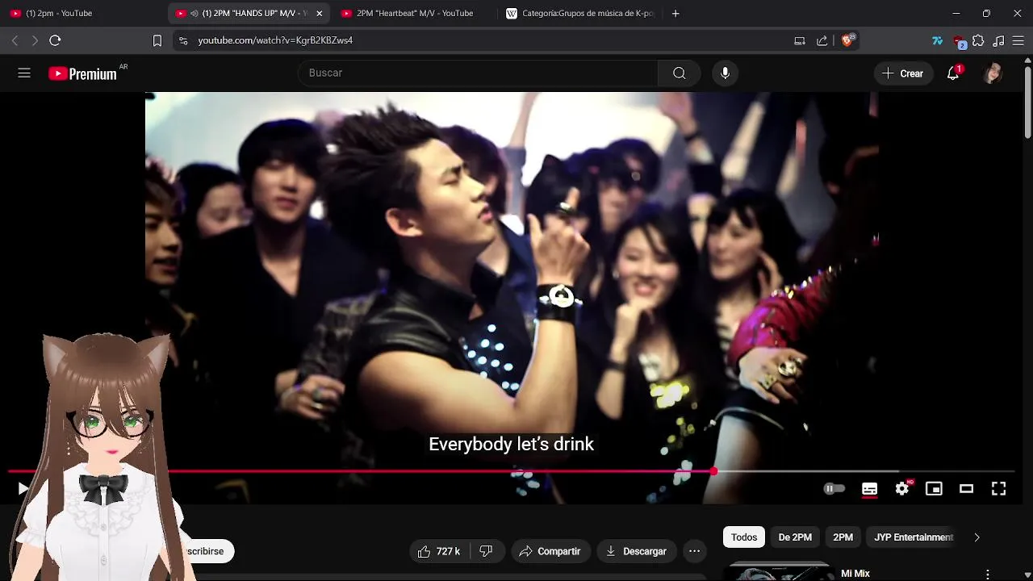Open the account avatar menu
The height and width of the screenshot is (581, 1033).
click(993, 73)
